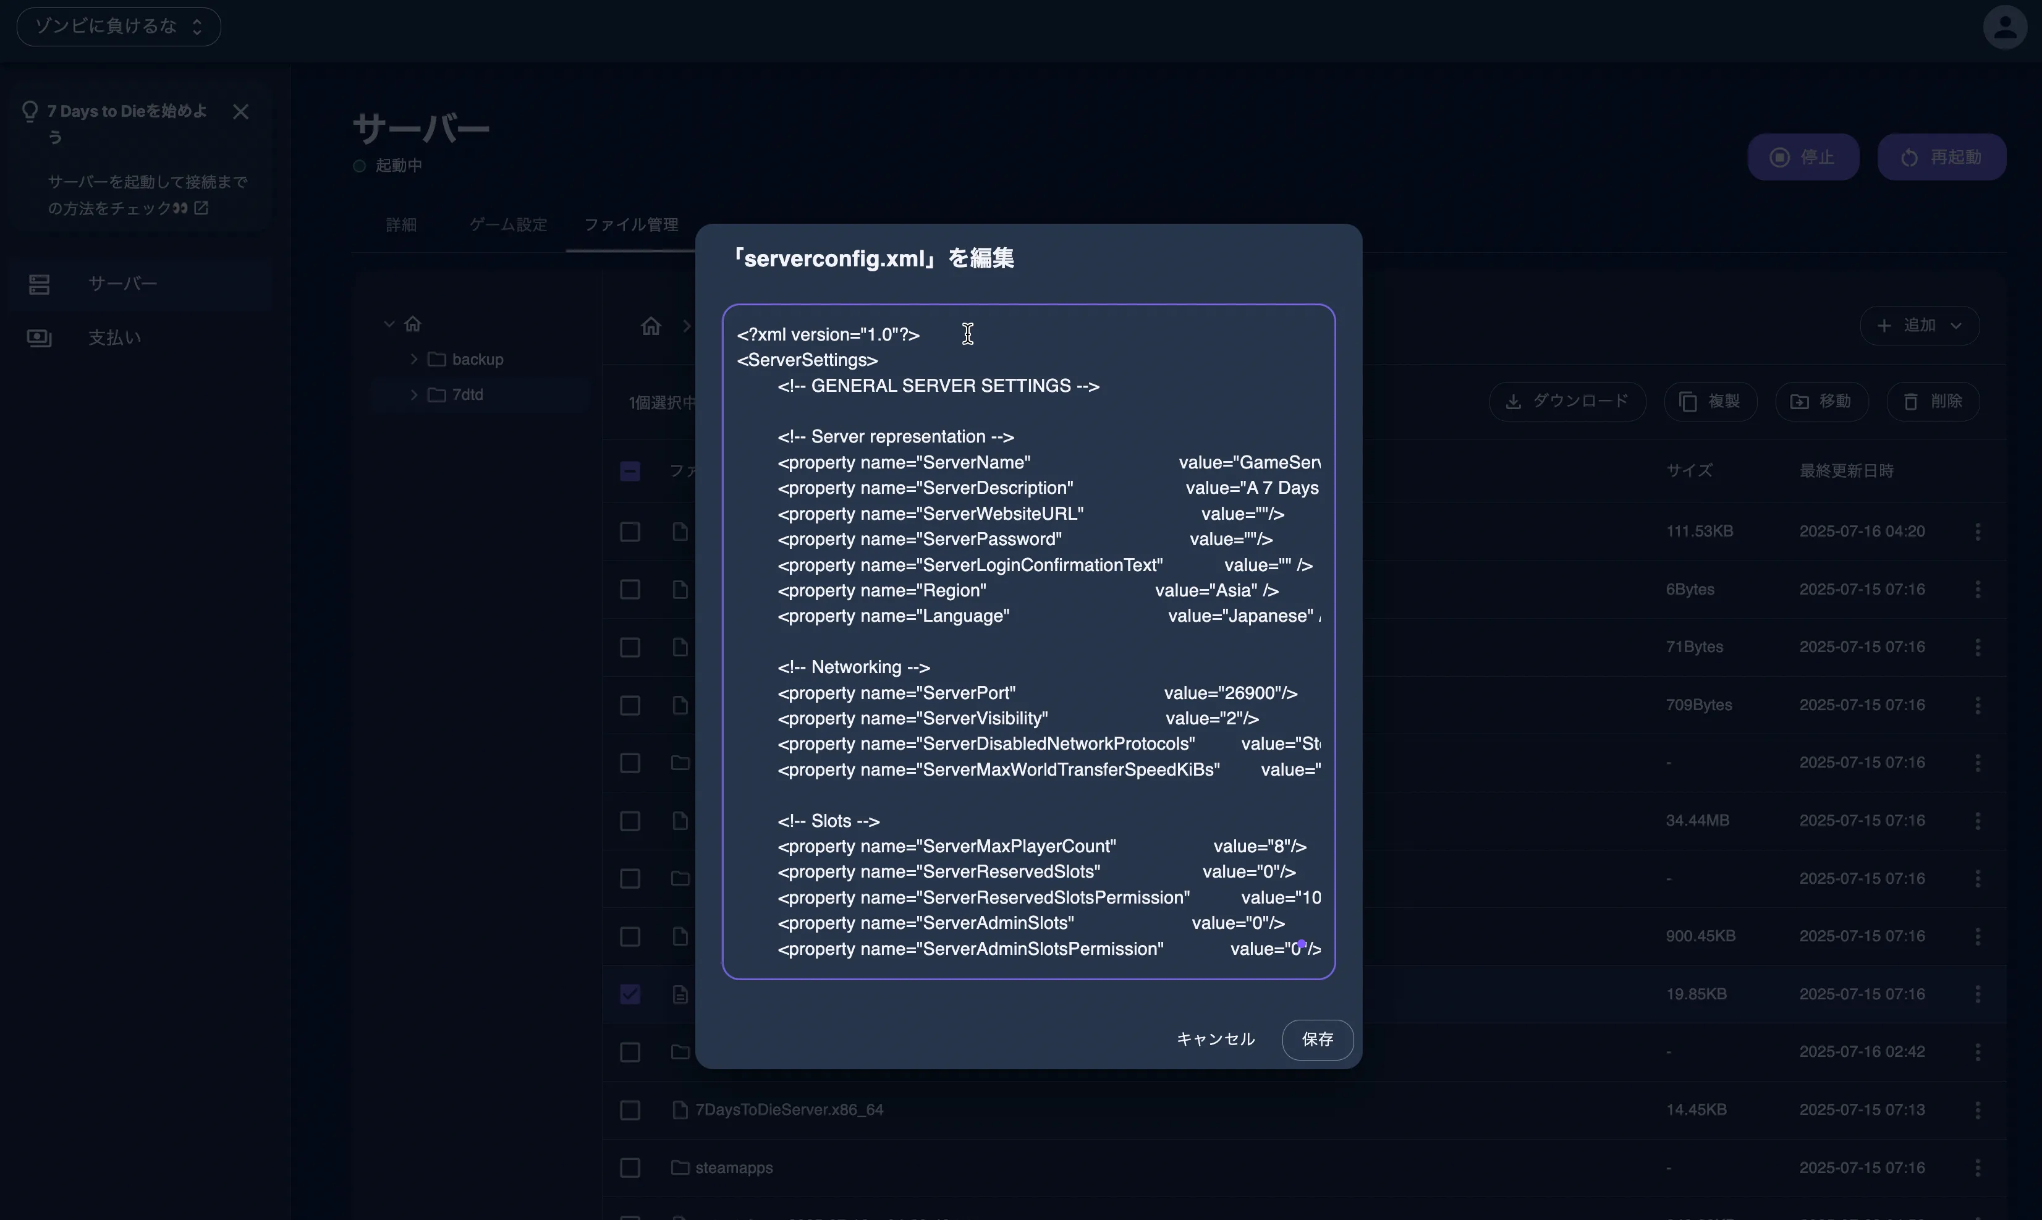Open the row menu for 709Bytes file
2042x1220 pixels.
click(1977, 705)
